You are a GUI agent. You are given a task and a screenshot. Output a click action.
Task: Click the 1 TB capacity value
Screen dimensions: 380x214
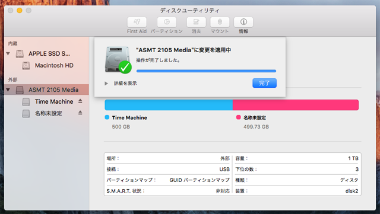[x=353, y=158]
